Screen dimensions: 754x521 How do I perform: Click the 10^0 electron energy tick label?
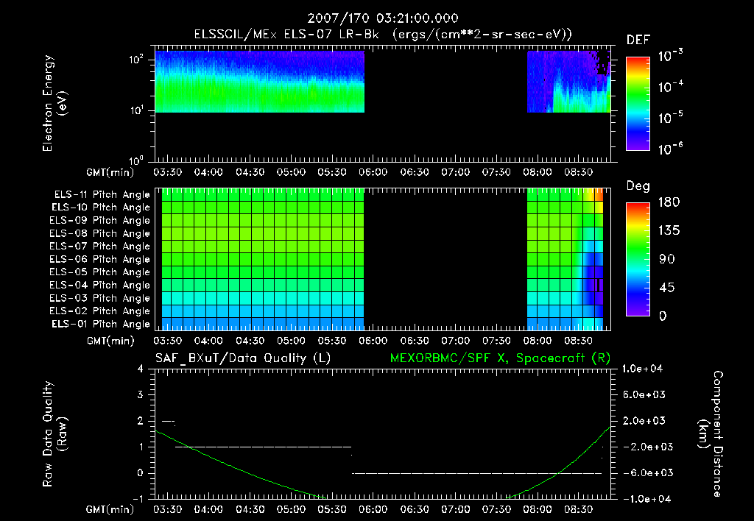click(x=136, y=160)
